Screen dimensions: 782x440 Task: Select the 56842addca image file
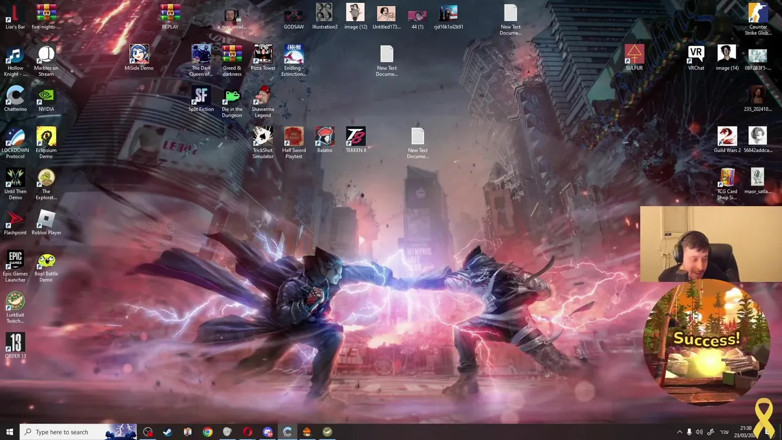[x=758, y=139]
